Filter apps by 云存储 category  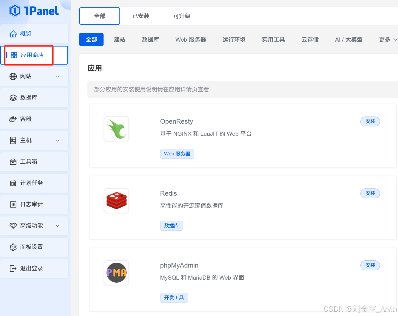point(310,39)
